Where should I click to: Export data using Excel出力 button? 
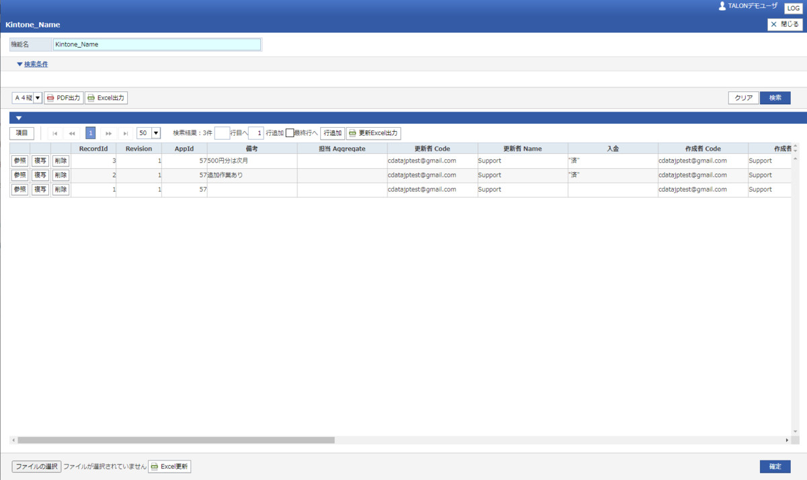tap(106, 98)
